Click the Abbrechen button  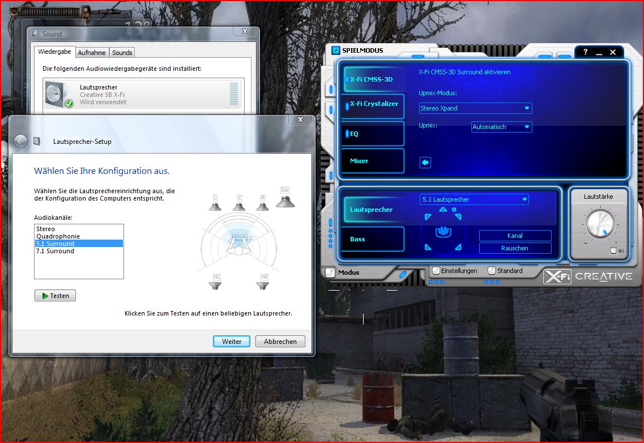tap(280, 342)
